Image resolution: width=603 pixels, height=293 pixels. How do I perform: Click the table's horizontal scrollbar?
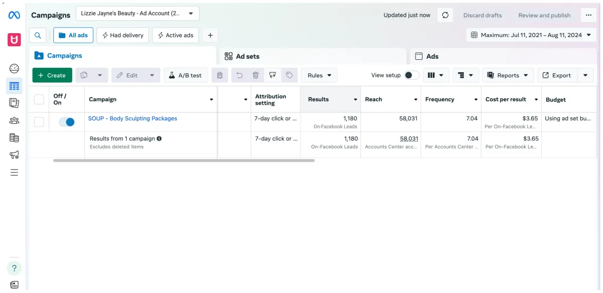point(184,161)
